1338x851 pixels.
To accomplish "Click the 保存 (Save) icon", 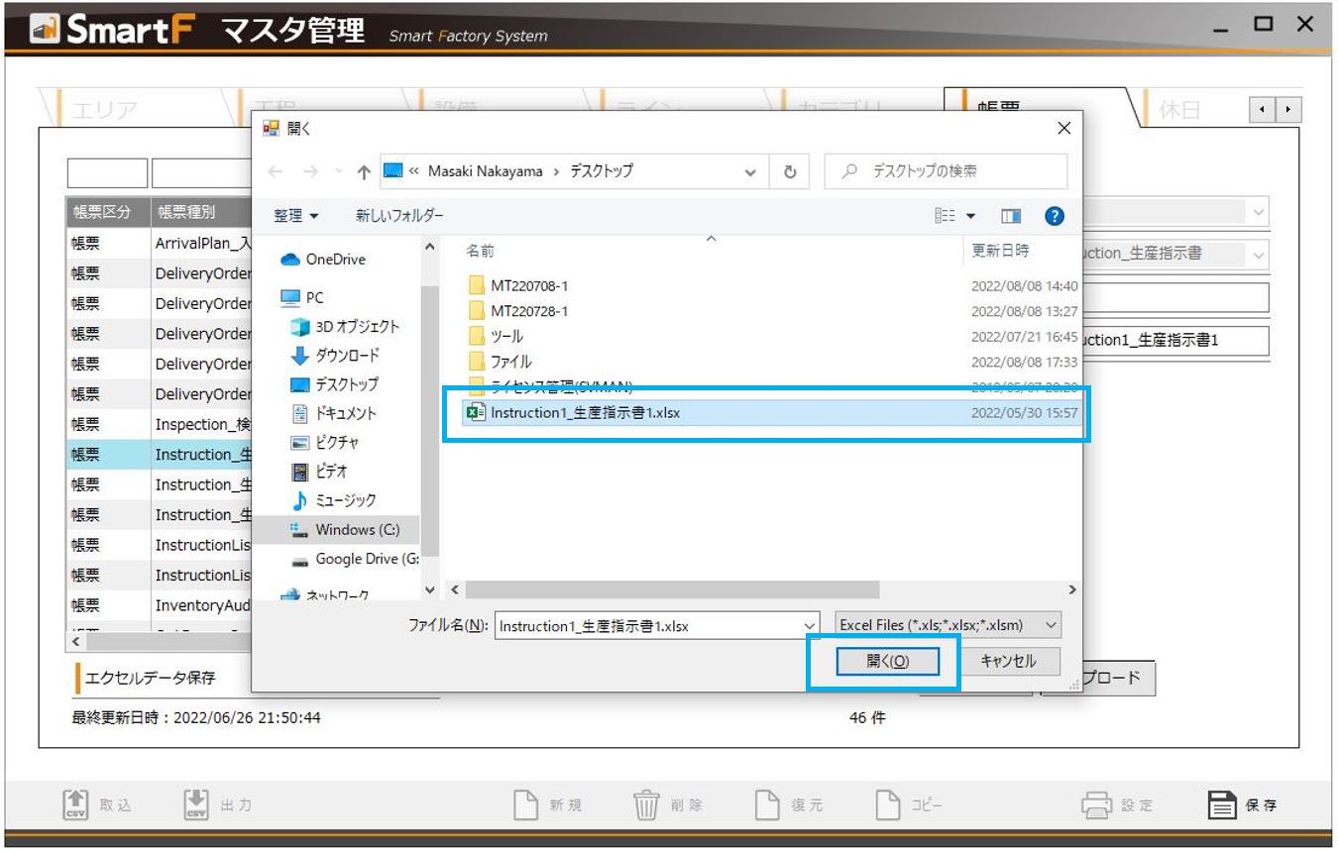I will pos(1225,805).
